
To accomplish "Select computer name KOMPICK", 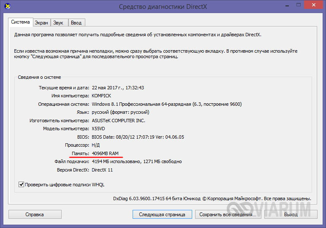I will click(x=101, y=96).
